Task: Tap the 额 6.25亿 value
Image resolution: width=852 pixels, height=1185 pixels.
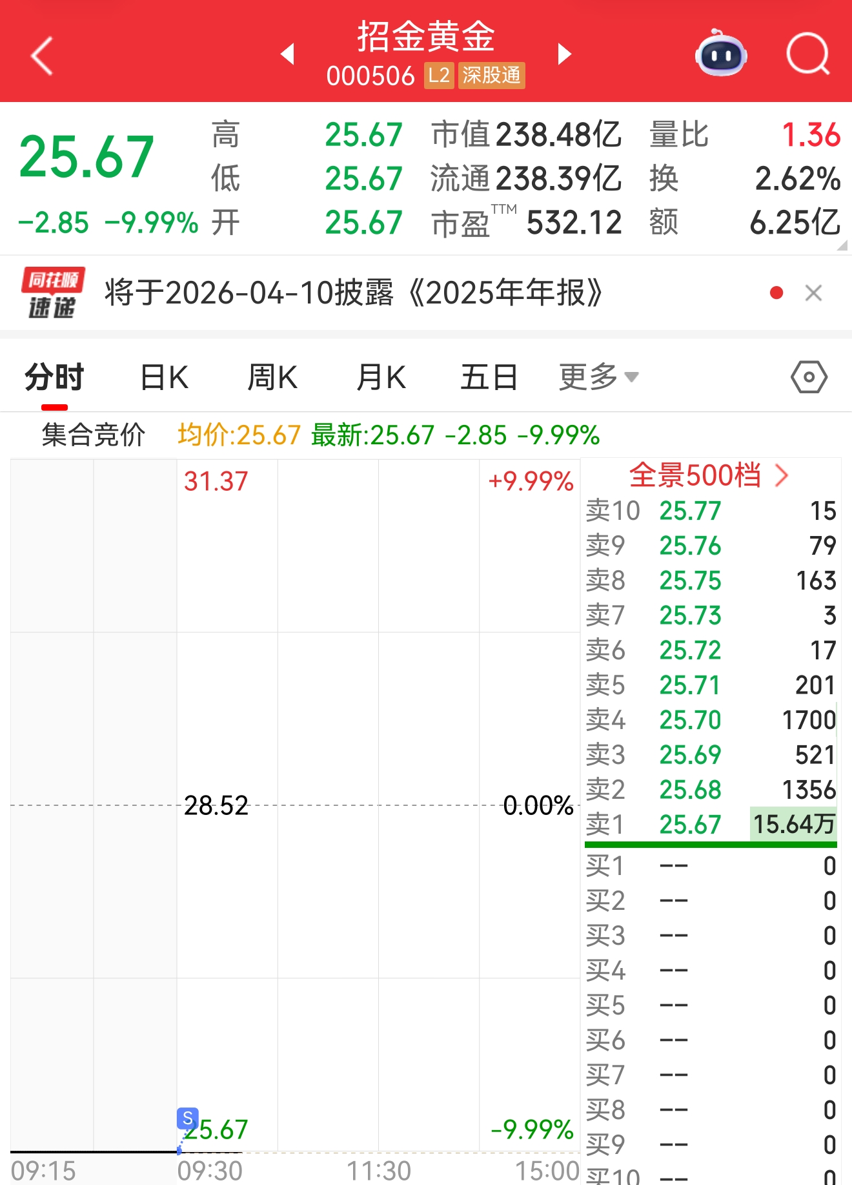Action: point(795,223)
